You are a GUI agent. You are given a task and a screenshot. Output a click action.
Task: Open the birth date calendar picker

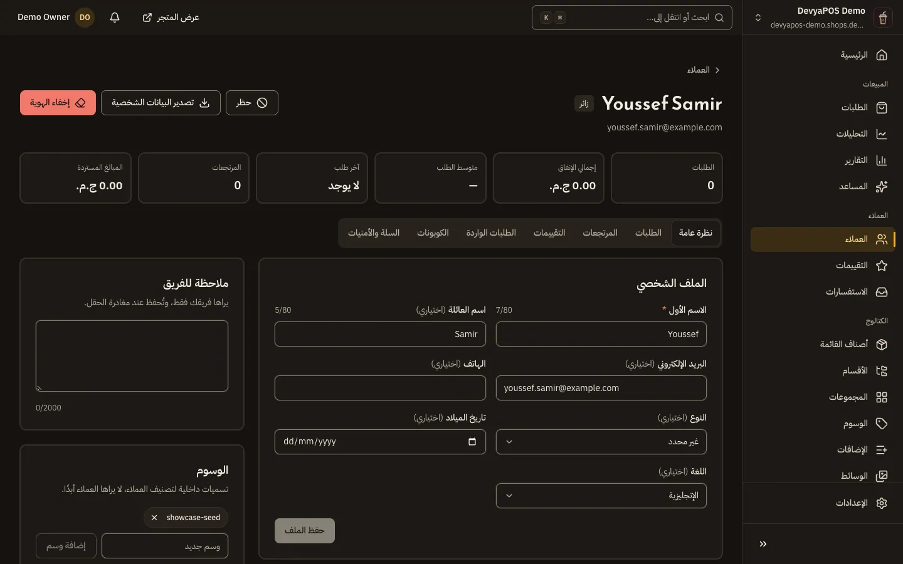pyautogui.click(x=472, y=442)
